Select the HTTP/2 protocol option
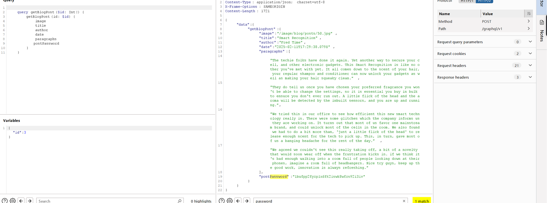This screenshot has width=547, height=203. point(484,1)
